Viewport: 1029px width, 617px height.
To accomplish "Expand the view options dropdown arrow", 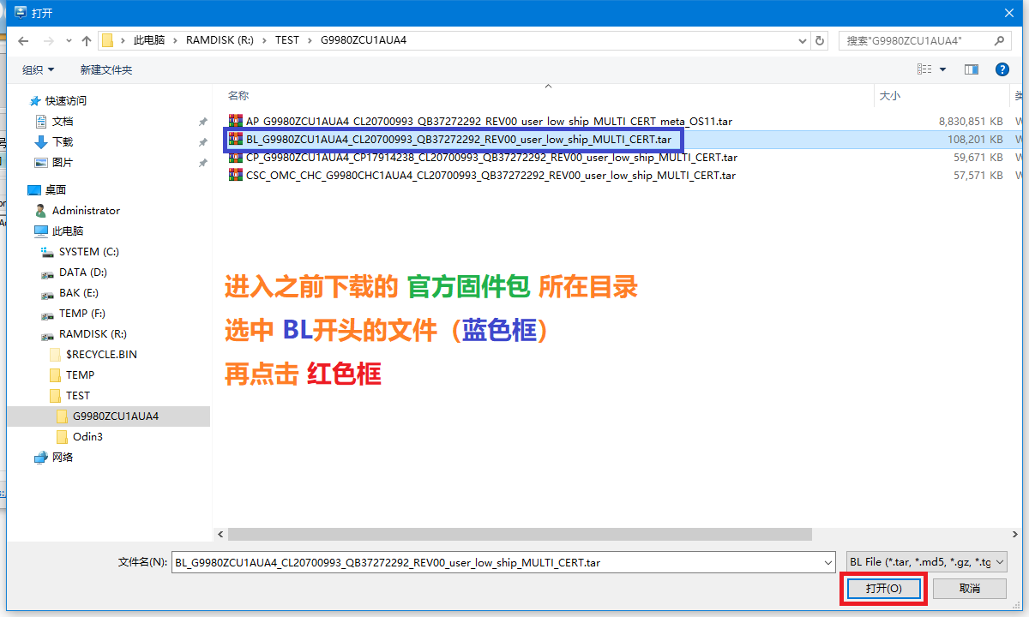I will click(943, 69).
